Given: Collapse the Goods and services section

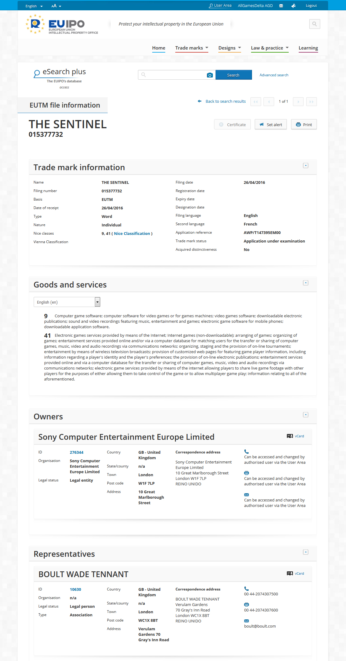Looking at the screenshot, I should (x=306, y=283).
